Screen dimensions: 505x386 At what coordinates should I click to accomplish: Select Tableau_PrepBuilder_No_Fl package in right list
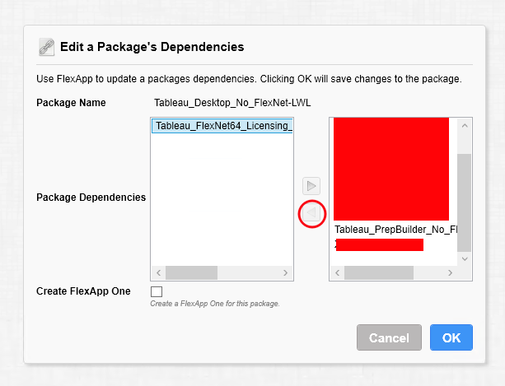(395, 230)
